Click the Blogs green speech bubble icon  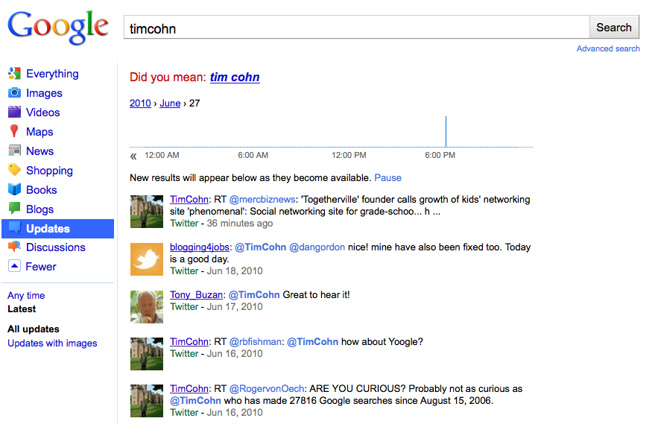[14, 209]
